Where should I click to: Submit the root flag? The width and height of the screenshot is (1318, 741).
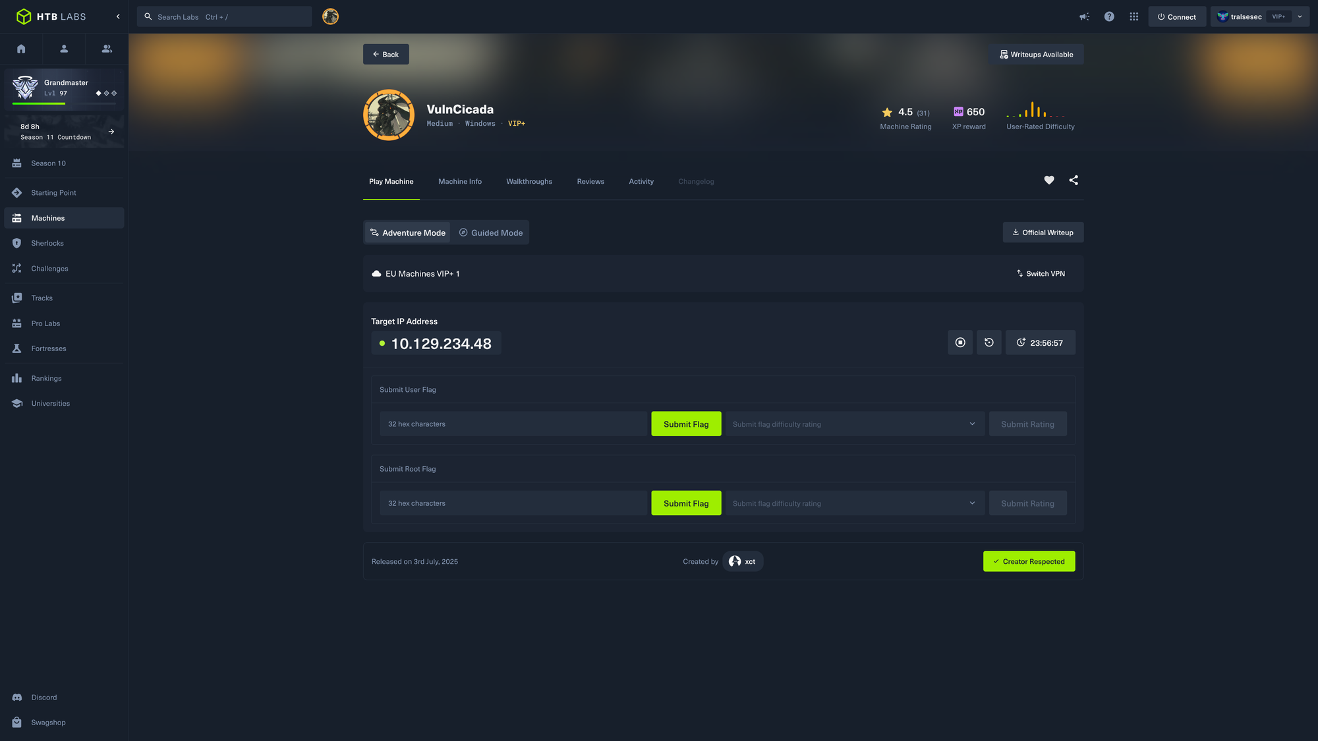[686, 503]
